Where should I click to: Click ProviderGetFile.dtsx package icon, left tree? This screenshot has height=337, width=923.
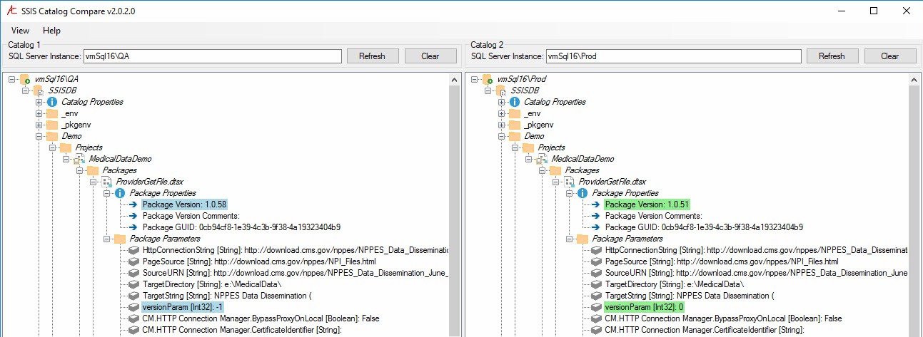point(107,182)
